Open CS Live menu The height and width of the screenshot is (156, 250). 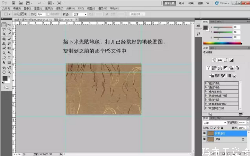(222, 3)
